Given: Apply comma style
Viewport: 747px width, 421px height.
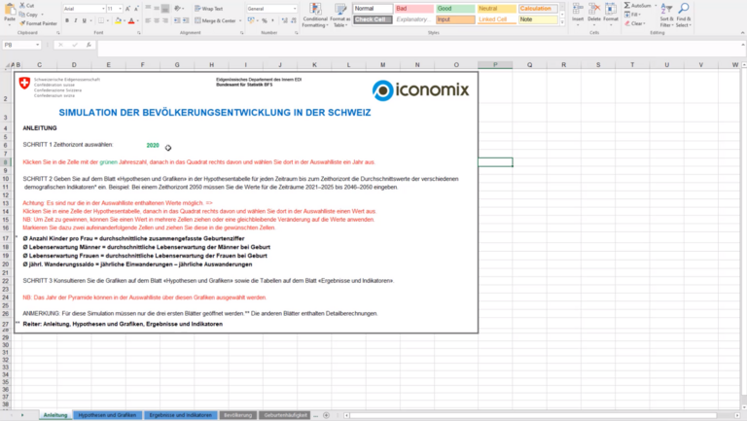Looking at the screenshot, I should [272, 20].
